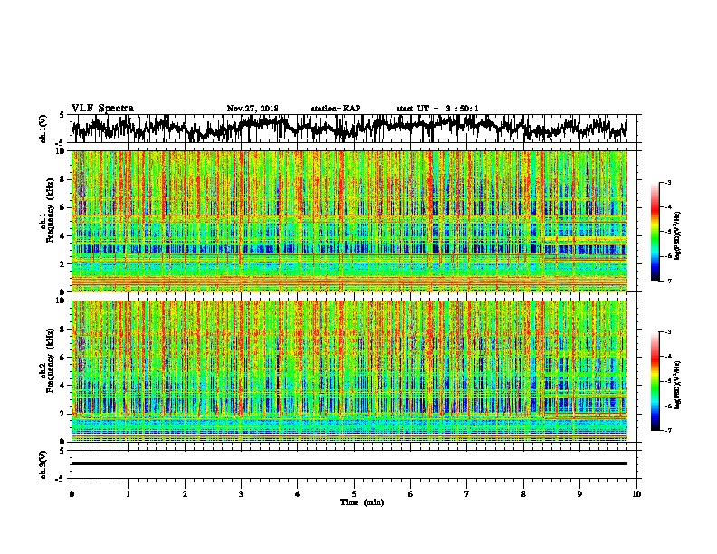Click the time axis tick label "2"
The image size is (717, 554).
pyautogui.click(x=185, y=494)
